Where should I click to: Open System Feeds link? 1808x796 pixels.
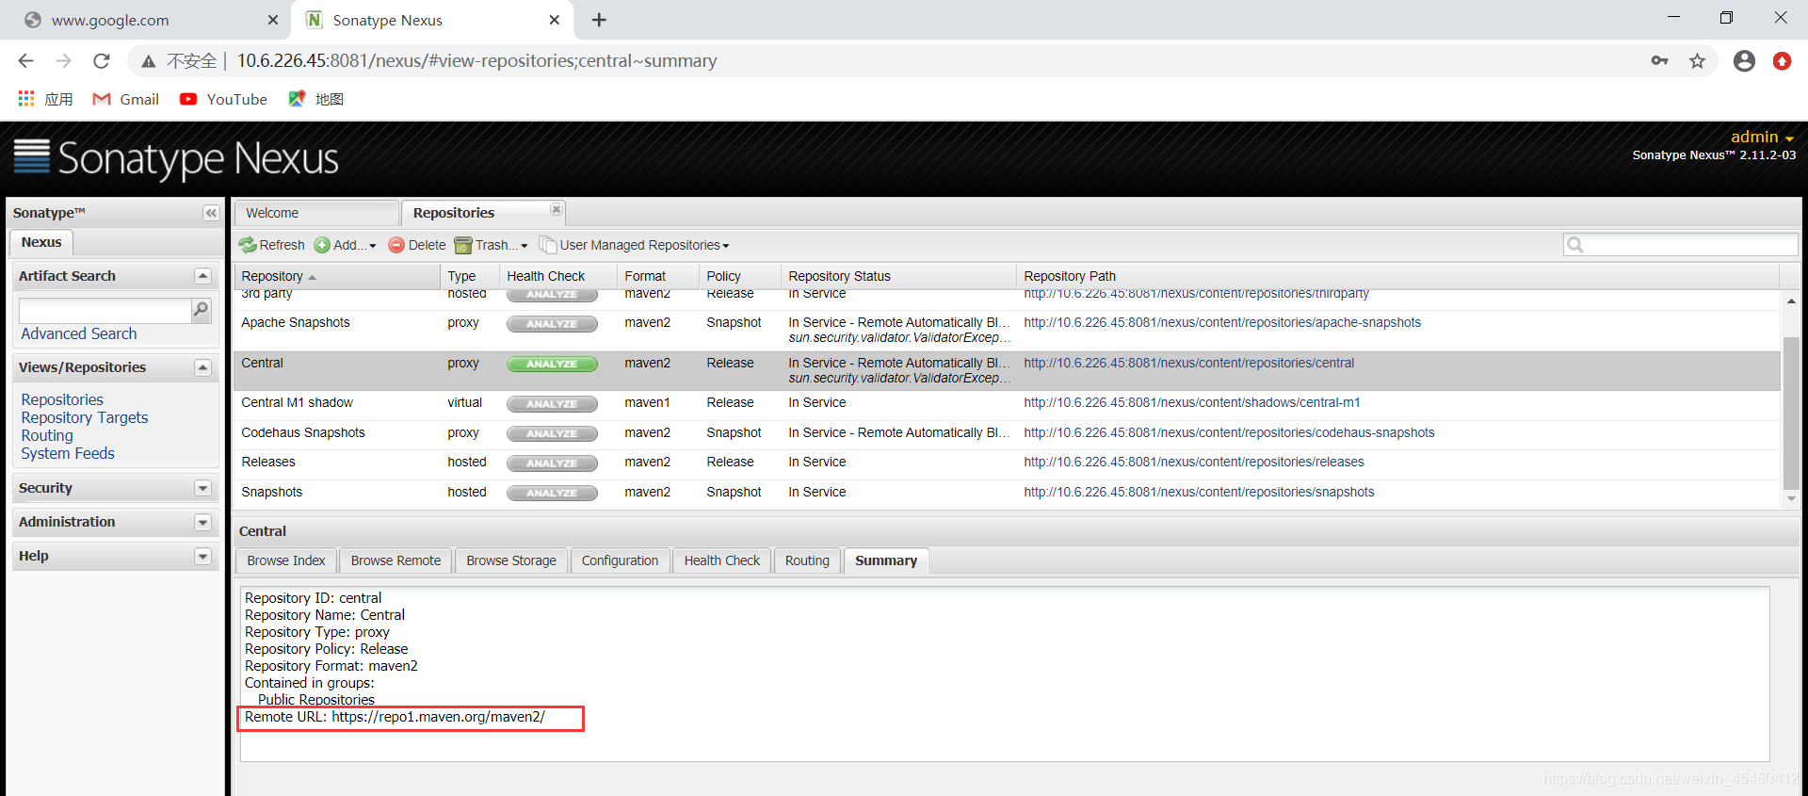point(68,453)
